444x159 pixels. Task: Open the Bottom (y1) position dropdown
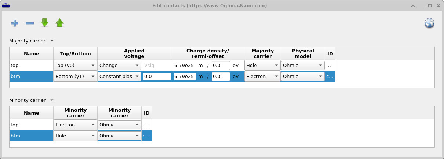75,77
